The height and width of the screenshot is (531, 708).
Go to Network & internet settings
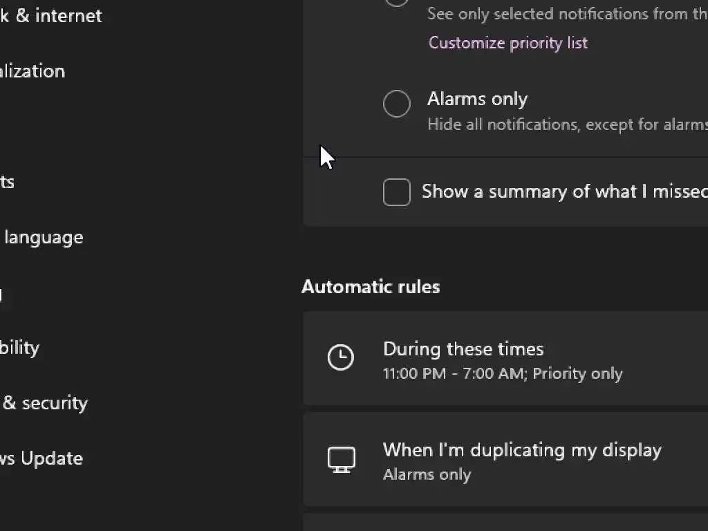pyautogui.click(x=51, y=16)
